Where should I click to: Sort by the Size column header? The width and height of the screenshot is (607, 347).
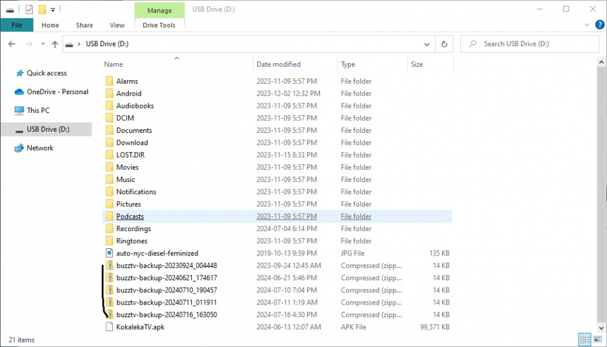click(417, 64)
